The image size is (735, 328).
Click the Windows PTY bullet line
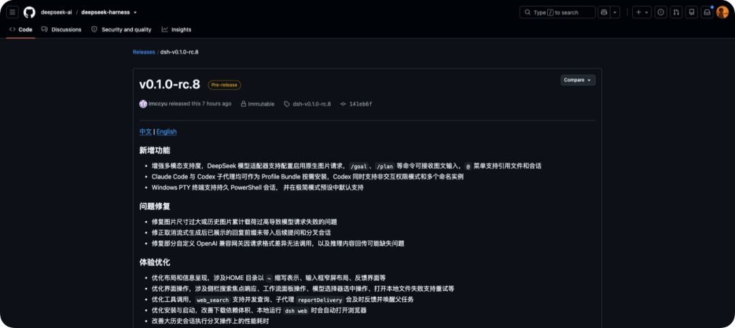257,187
